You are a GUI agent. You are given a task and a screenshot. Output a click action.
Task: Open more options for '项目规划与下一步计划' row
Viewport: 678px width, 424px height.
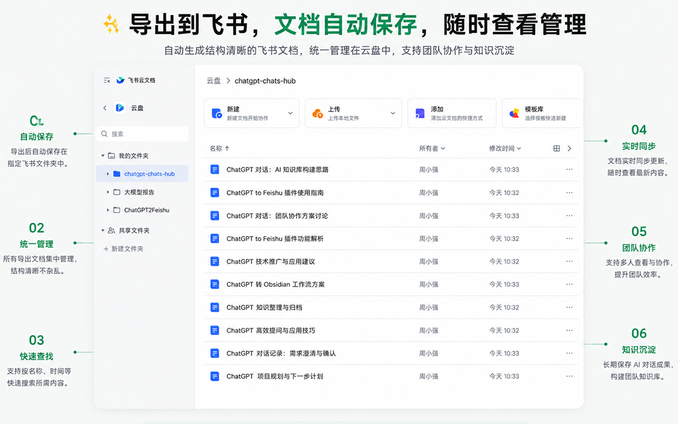tap(569, 376)
